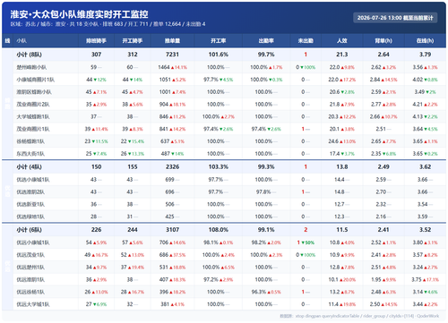
Task: Click the cell 2.84 ▲14.5%
Action: [x=383, y=80]
